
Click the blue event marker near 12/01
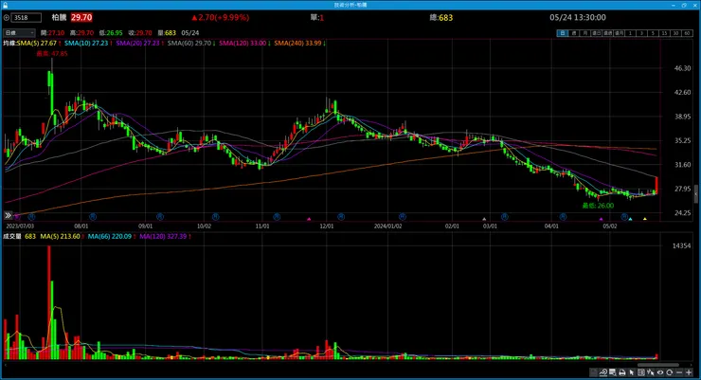[341, 216]
